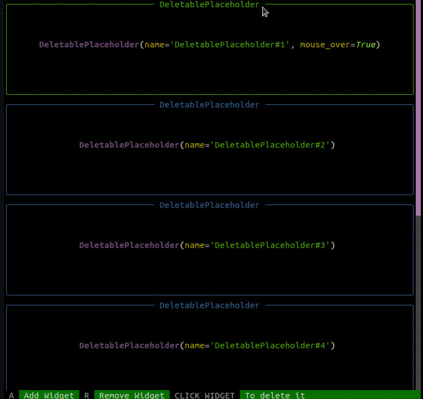This screenshot has height=399, width=423.
Task: Click the Remove Widget footer button
Action: click(132, 395)
